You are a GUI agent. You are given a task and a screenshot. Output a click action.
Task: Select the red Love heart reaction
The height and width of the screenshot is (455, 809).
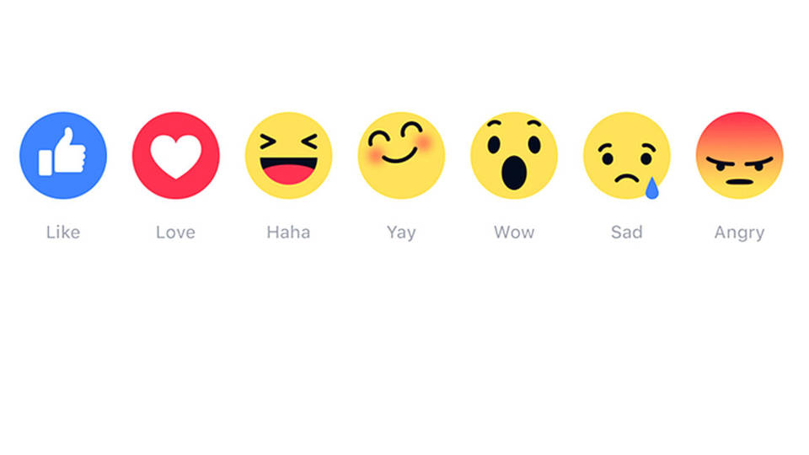coord(176,155)
